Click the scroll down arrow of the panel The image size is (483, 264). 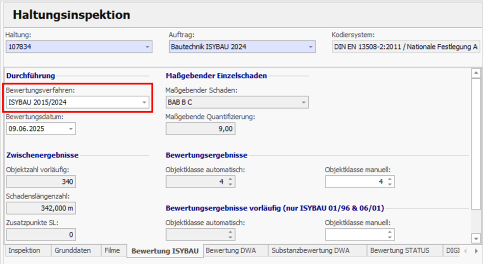pyautogui.click(x=476, y=238)
